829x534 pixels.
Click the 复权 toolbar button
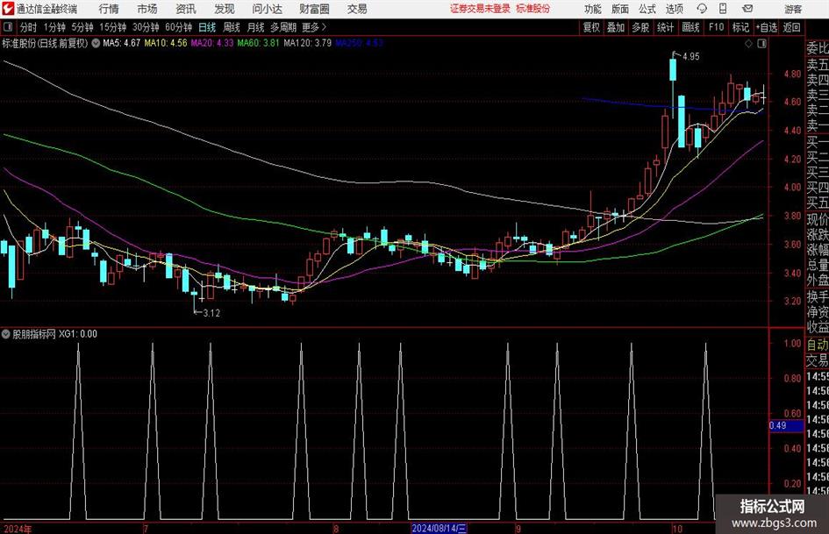pyautogui.click(x=591, y=27)
